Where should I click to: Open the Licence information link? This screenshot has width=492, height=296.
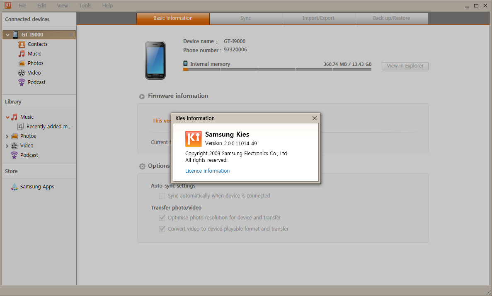point(207,171)
